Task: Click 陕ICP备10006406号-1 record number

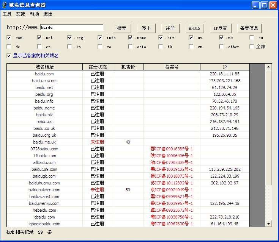Action: click(x=172, y=156)
